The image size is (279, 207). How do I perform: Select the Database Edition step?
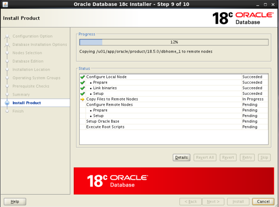[28, 61]
